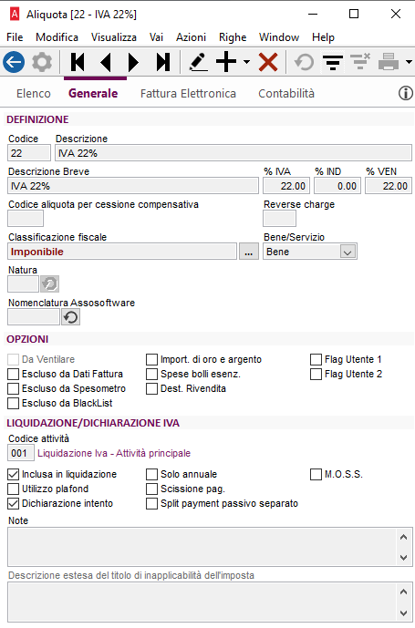Click the Codice attività field
The width and height of the screenshot is (415, 628).
click(x=21, y=453)
